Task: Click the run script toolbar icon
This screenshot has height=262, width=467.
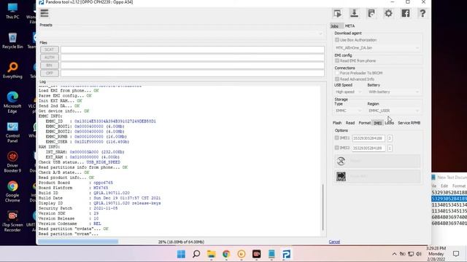Action: [337, 13]
